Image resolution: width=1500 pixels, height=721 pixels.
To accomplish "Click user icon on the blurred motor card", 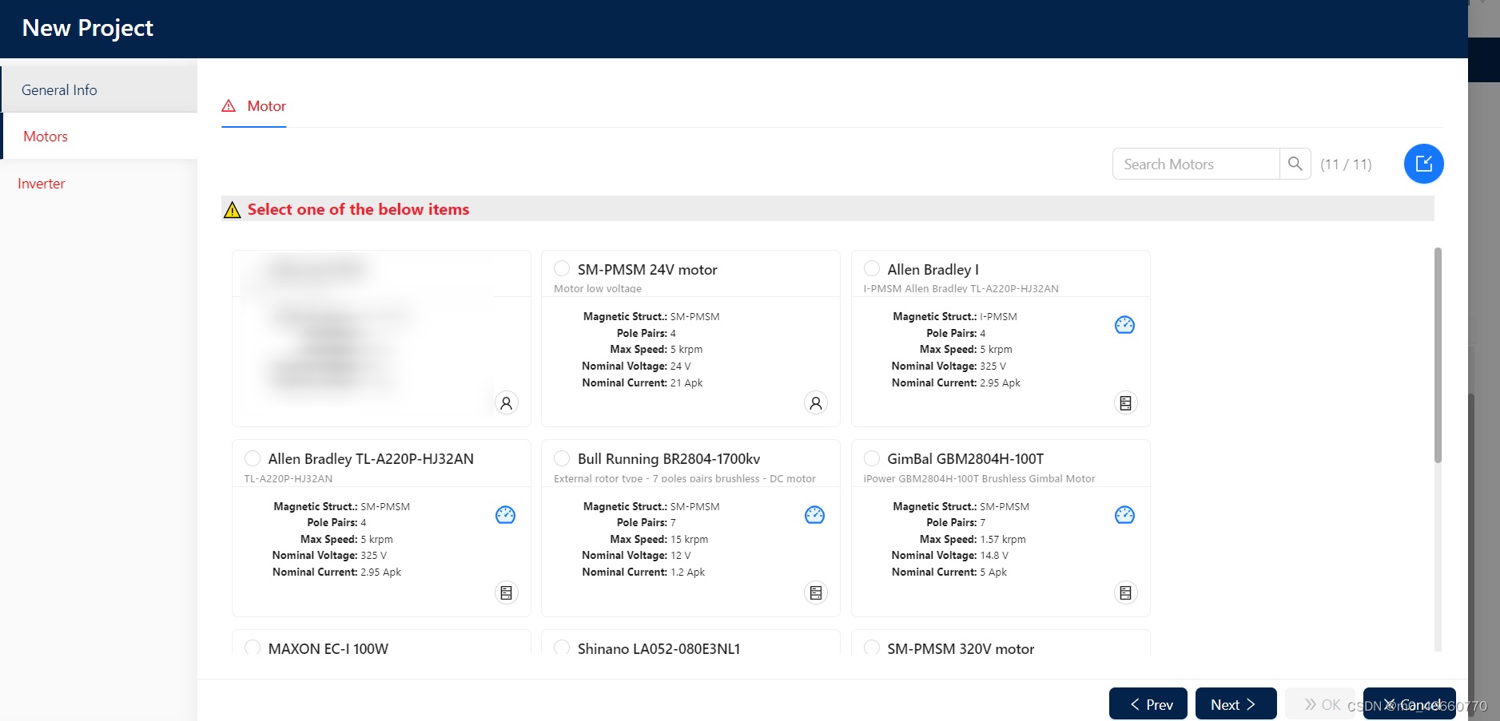I will (506, 403).
